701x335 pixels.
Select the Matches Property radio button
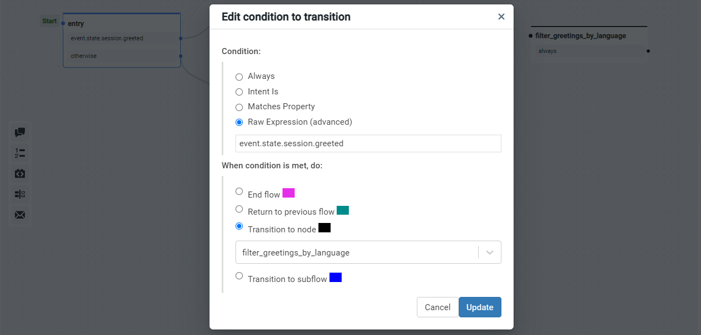click(239, 107)
